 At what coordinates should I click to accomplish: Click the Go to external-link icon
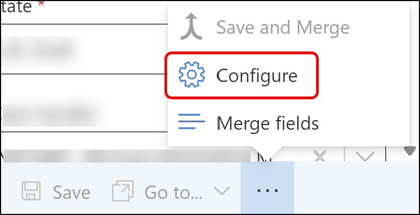(x=123, y=191)
